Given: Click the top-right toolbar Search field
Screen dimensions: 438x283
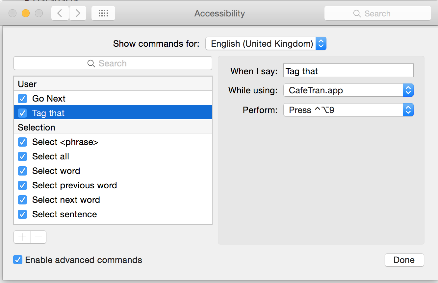Looking at the screenshot, I should pos(377,13).
